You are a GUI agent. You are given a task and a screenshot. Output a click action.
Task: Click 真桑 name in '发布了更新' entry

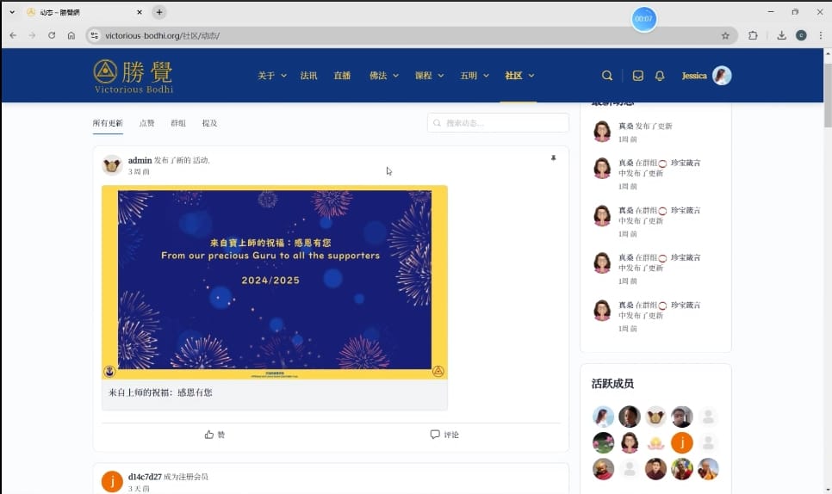(626, 127)
